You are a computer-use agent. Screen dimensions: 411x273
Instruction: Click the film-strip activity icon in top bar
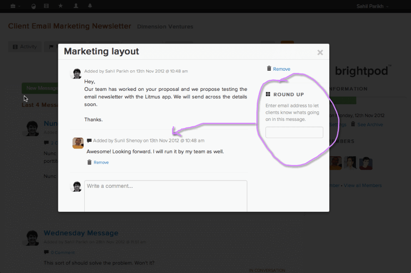click(x=46, y=6)
